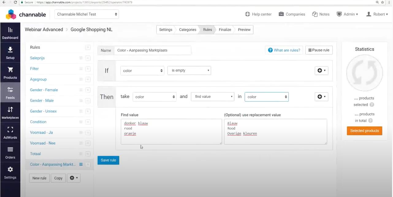
Task: Open the Dashboard from the sidebar
Action: click(10, 33)
